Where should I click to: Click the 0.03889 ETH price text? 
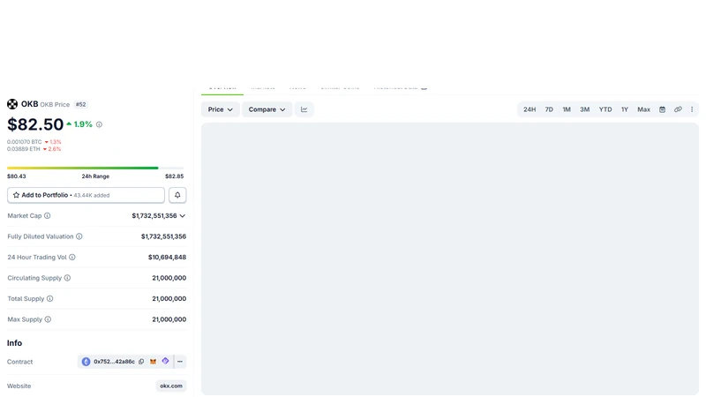click(24, 149)
